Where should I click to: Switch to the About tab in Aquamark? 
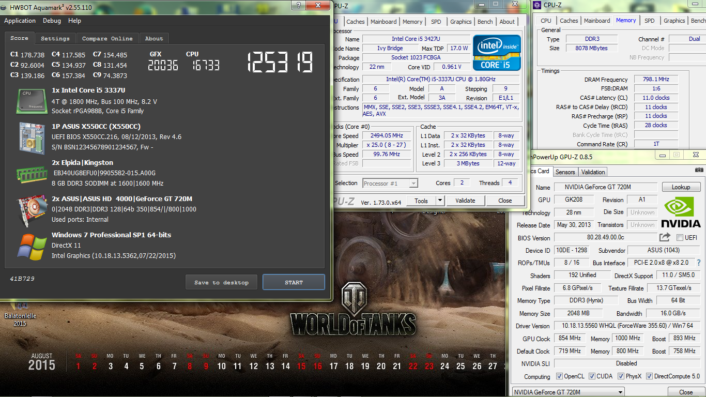[x=154, y=38]
